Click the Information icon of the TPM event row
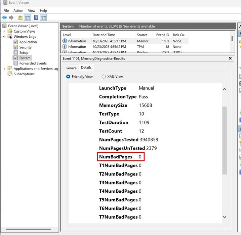Viewport: 241px width, 235px height. pos(65,46)
